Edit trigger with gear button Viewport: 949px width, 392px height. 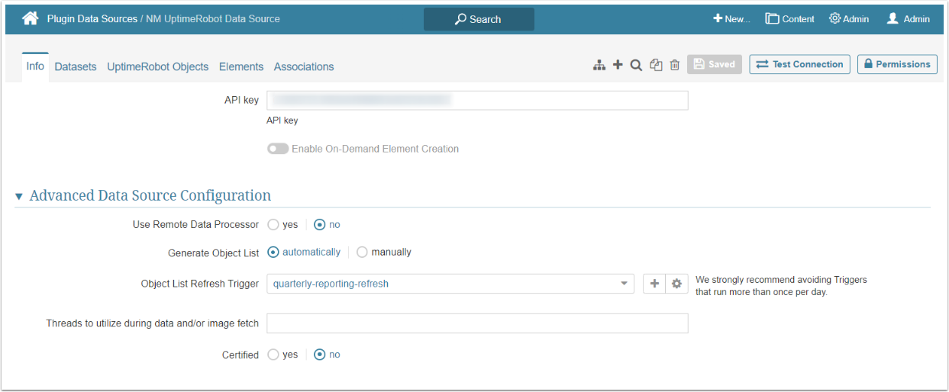click(x=676, y=284)
